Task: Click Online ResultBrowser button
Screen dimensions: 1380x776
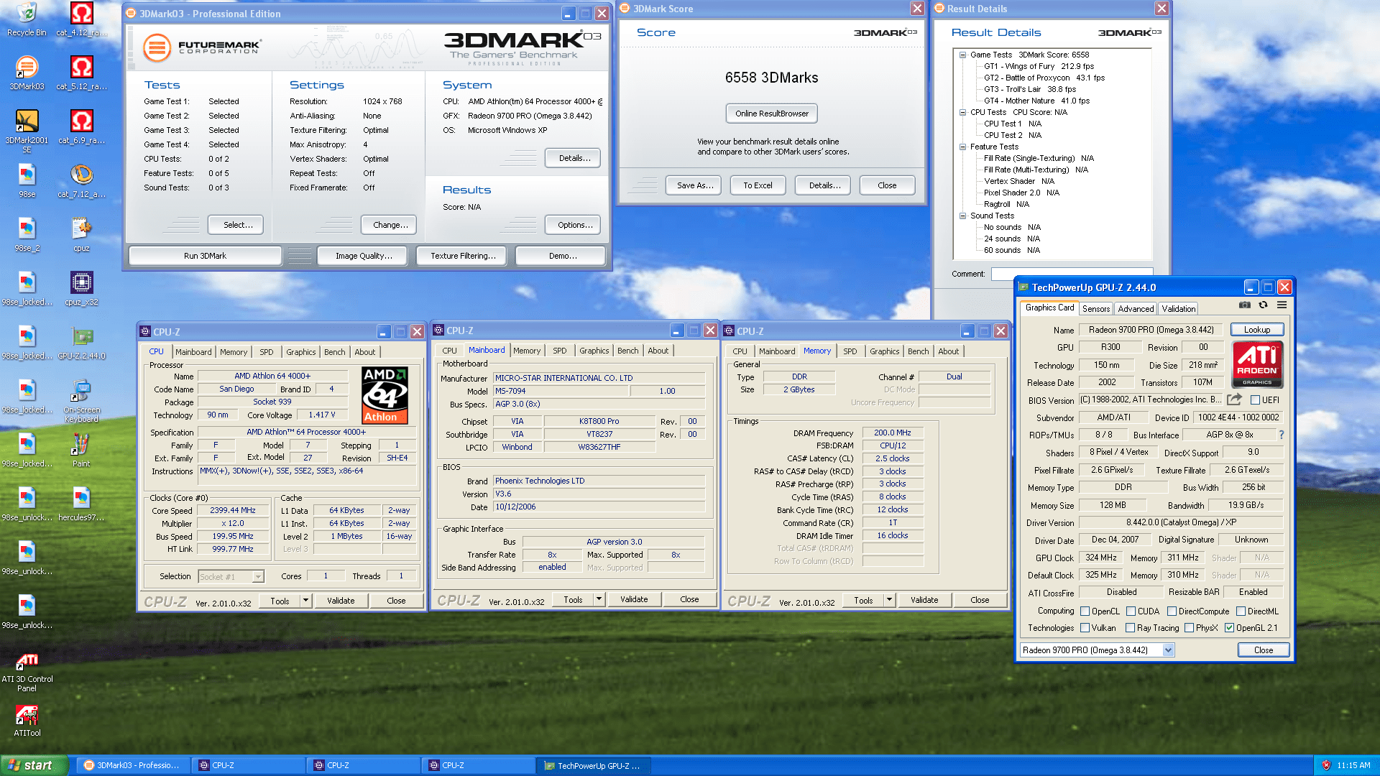Action: point(772,114)
